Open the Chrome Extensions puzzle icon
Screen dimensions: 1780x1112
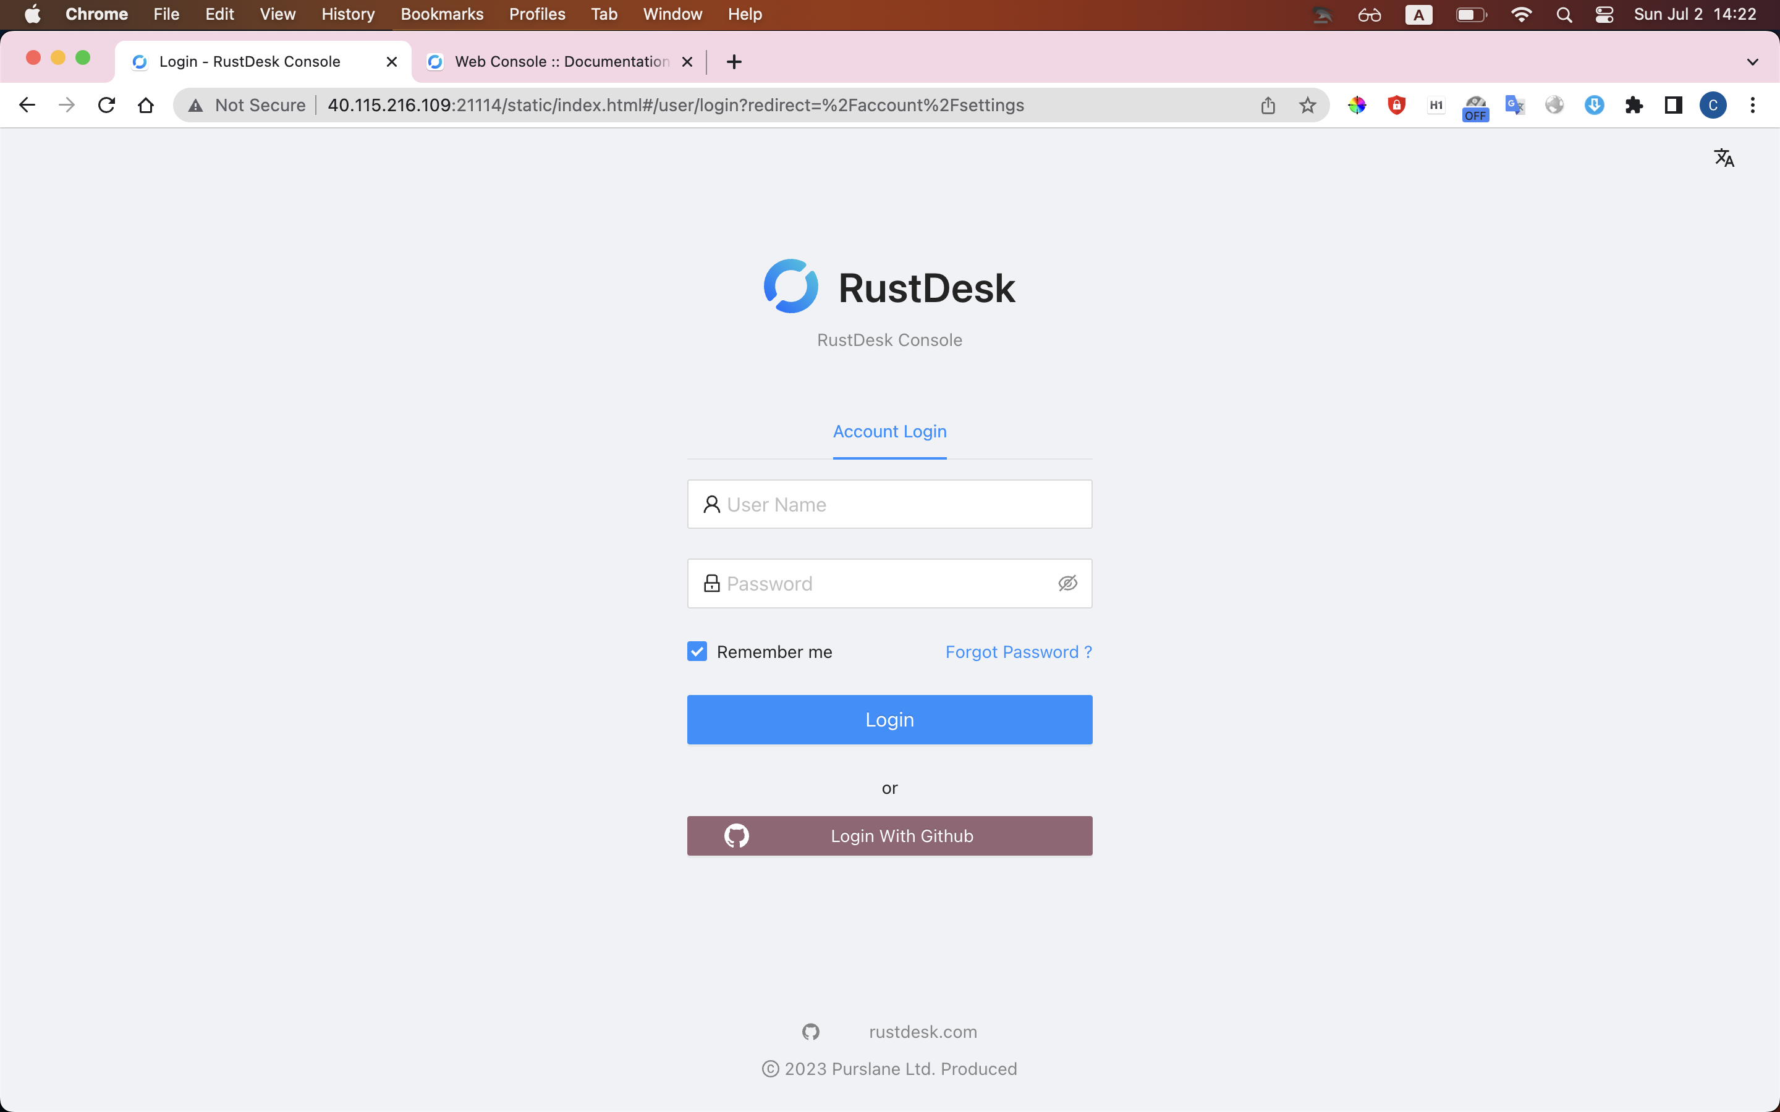point(1634,105)
